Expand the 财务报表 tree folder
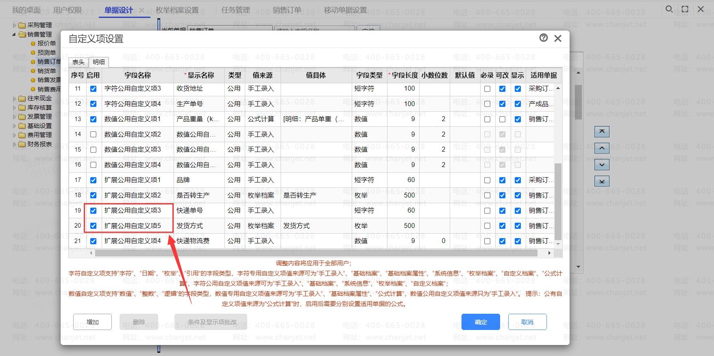This screenshot has width=714, height=356. point(15,144)
